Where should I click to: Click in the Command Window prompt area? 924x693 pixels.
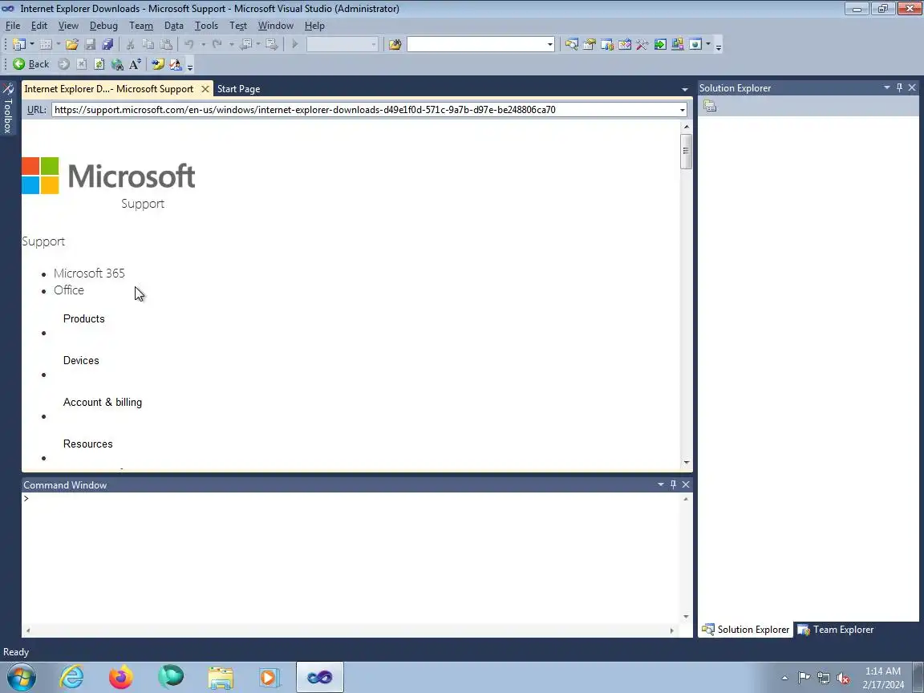[x=352, y=558]
